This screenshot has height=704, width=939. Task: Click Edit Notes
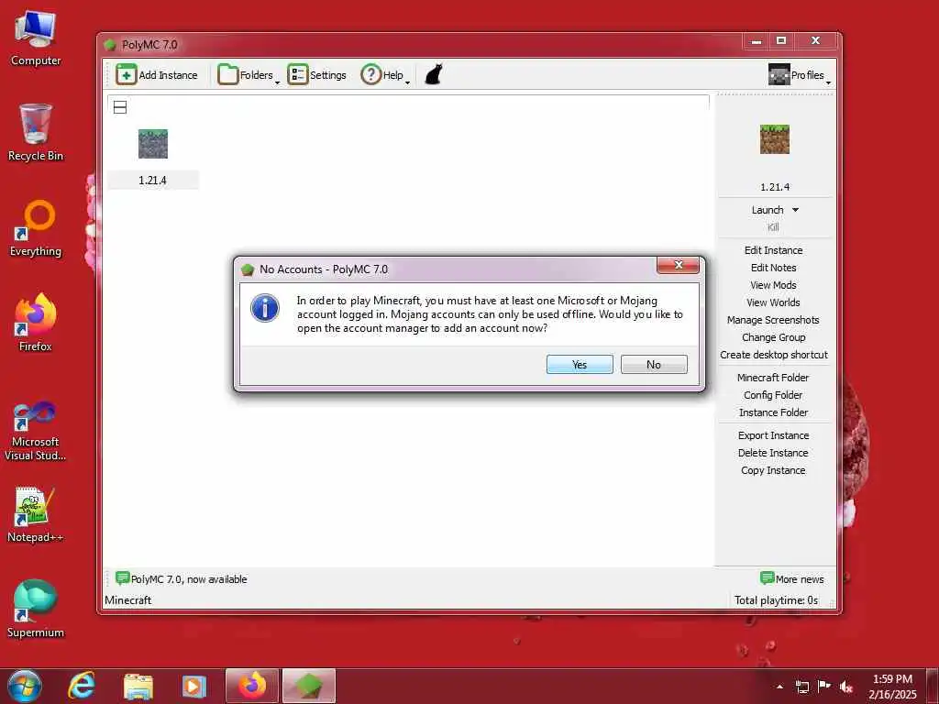pyautogui.click(x=773, y=268)
